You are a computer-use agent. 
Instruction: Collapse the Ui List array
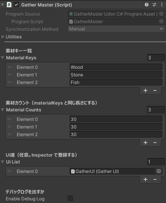(x=2, y=162)
